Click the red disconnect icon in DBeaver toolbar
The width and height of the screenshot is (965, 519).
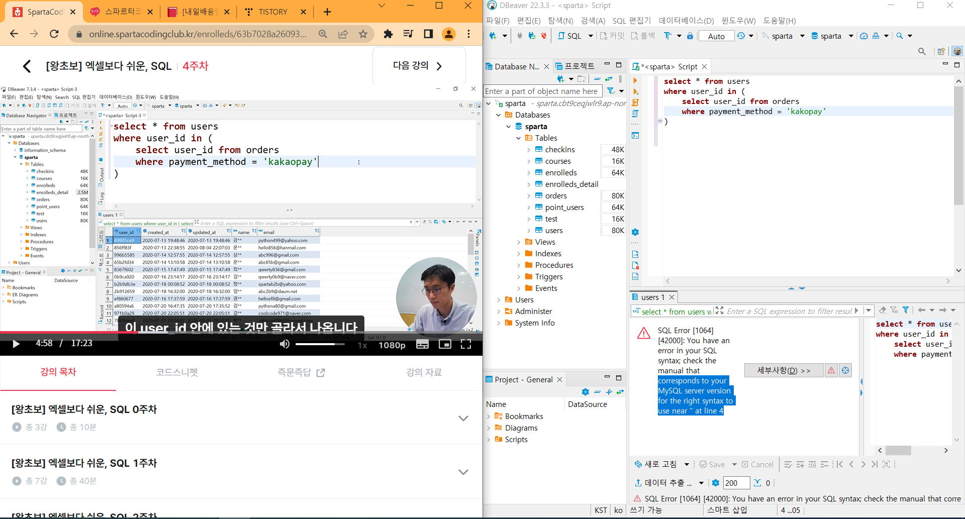point(543,36)
